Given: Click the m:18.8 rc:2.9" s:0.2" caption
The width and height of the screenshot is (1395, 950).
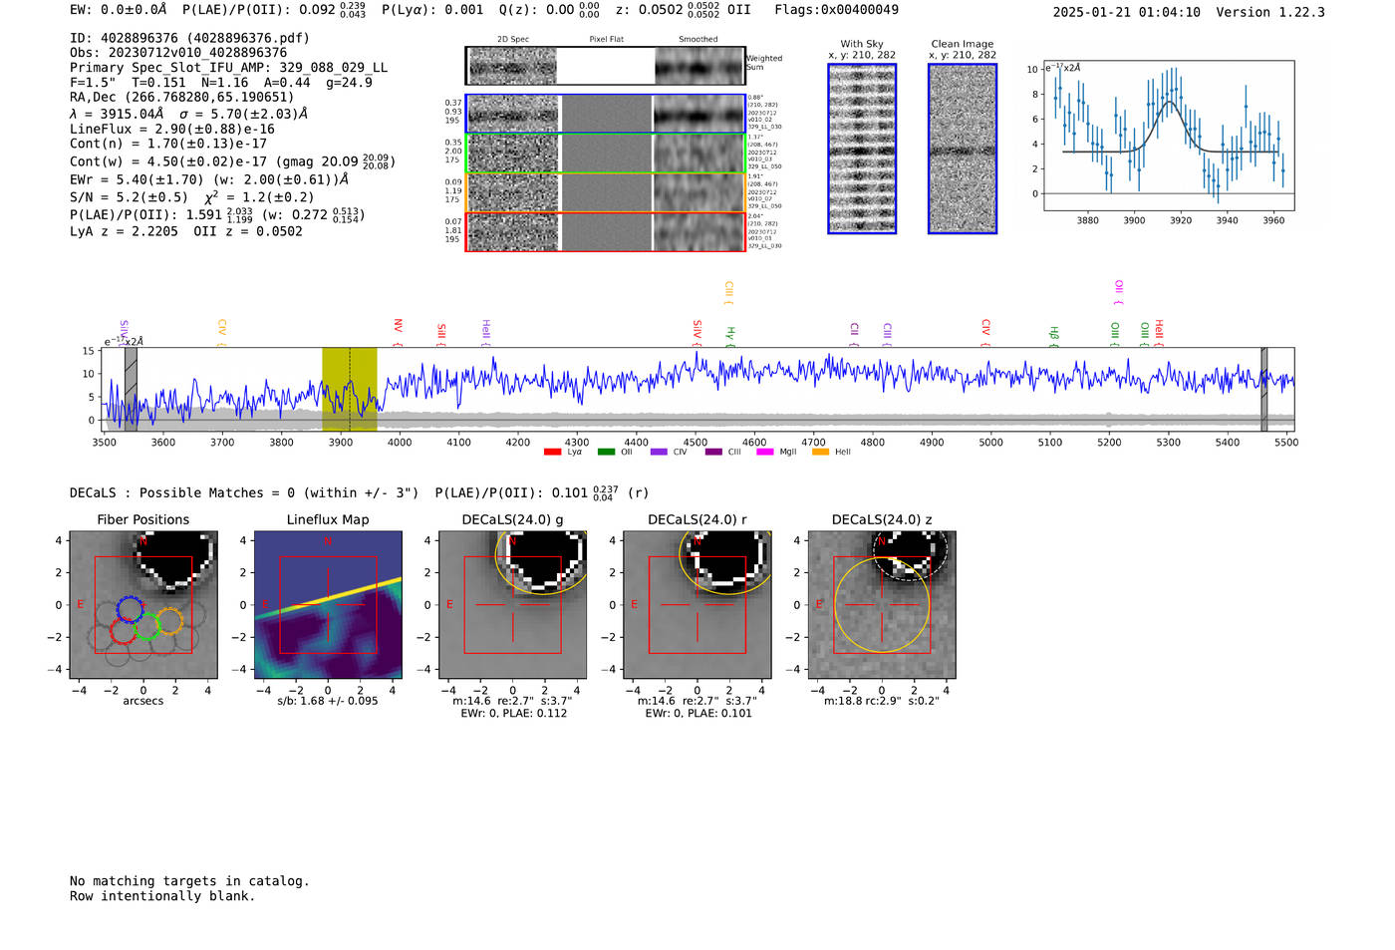Looking at the screenshot, I should 881,701.
